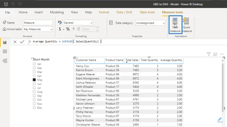The width and height of the screenshot is (227, 127).
Task: Open the Home table Key Measures dropdown
Action: (38, 29)
